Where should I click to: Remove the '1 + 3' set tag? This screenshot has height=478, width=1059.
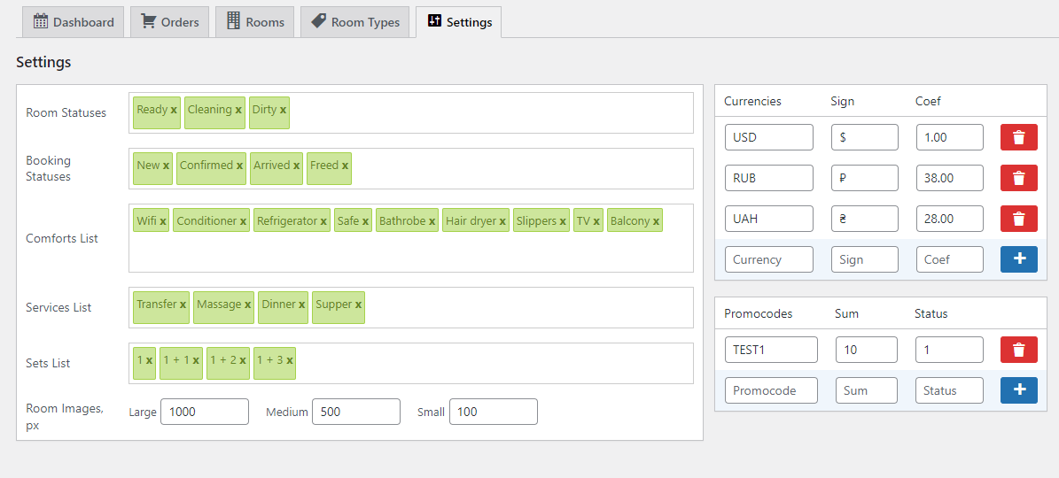click(290, 360)
